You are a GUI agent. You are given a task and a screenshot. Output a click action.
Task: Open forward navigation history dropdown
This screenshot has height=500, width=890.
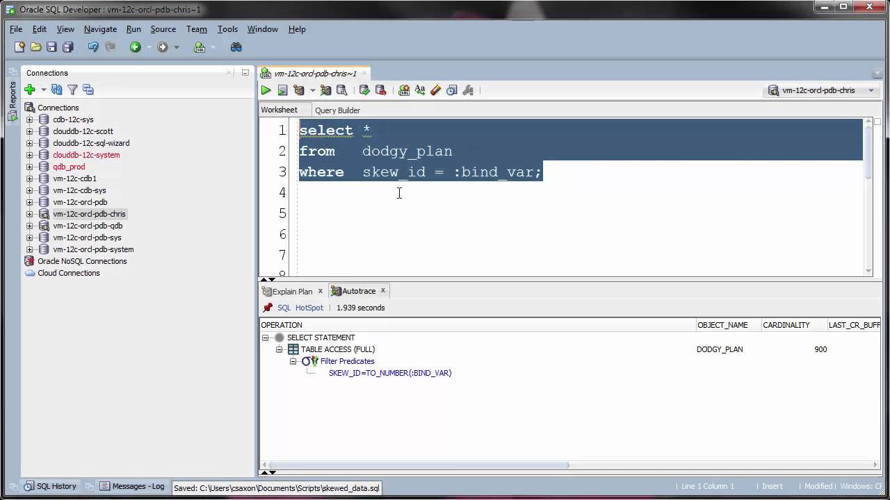pyautogui.click(x=176, y=47)
